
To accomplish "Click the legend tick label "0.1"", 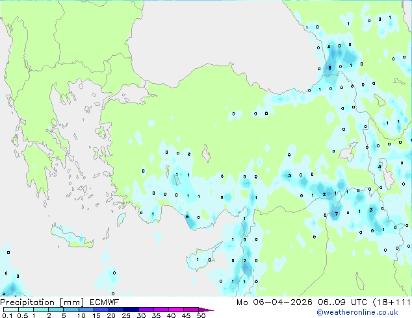I will (7, 315).
